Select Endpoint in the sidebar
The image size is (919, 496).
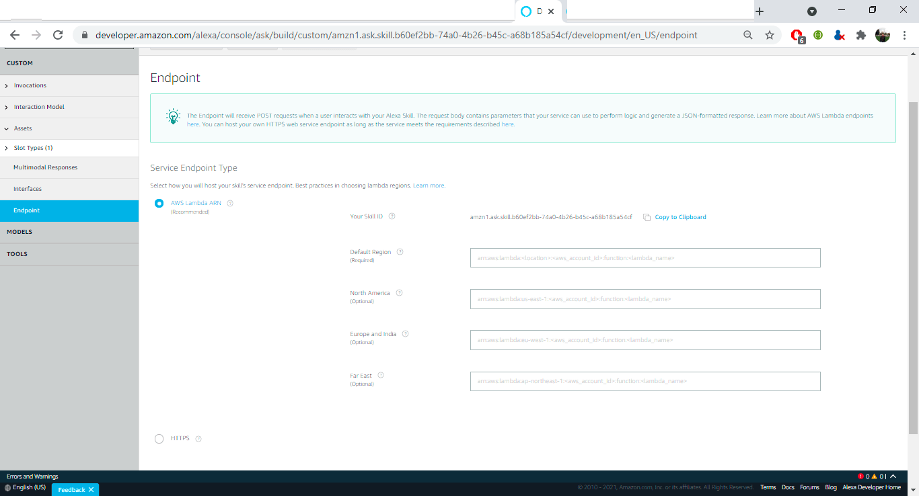[69, 210]
